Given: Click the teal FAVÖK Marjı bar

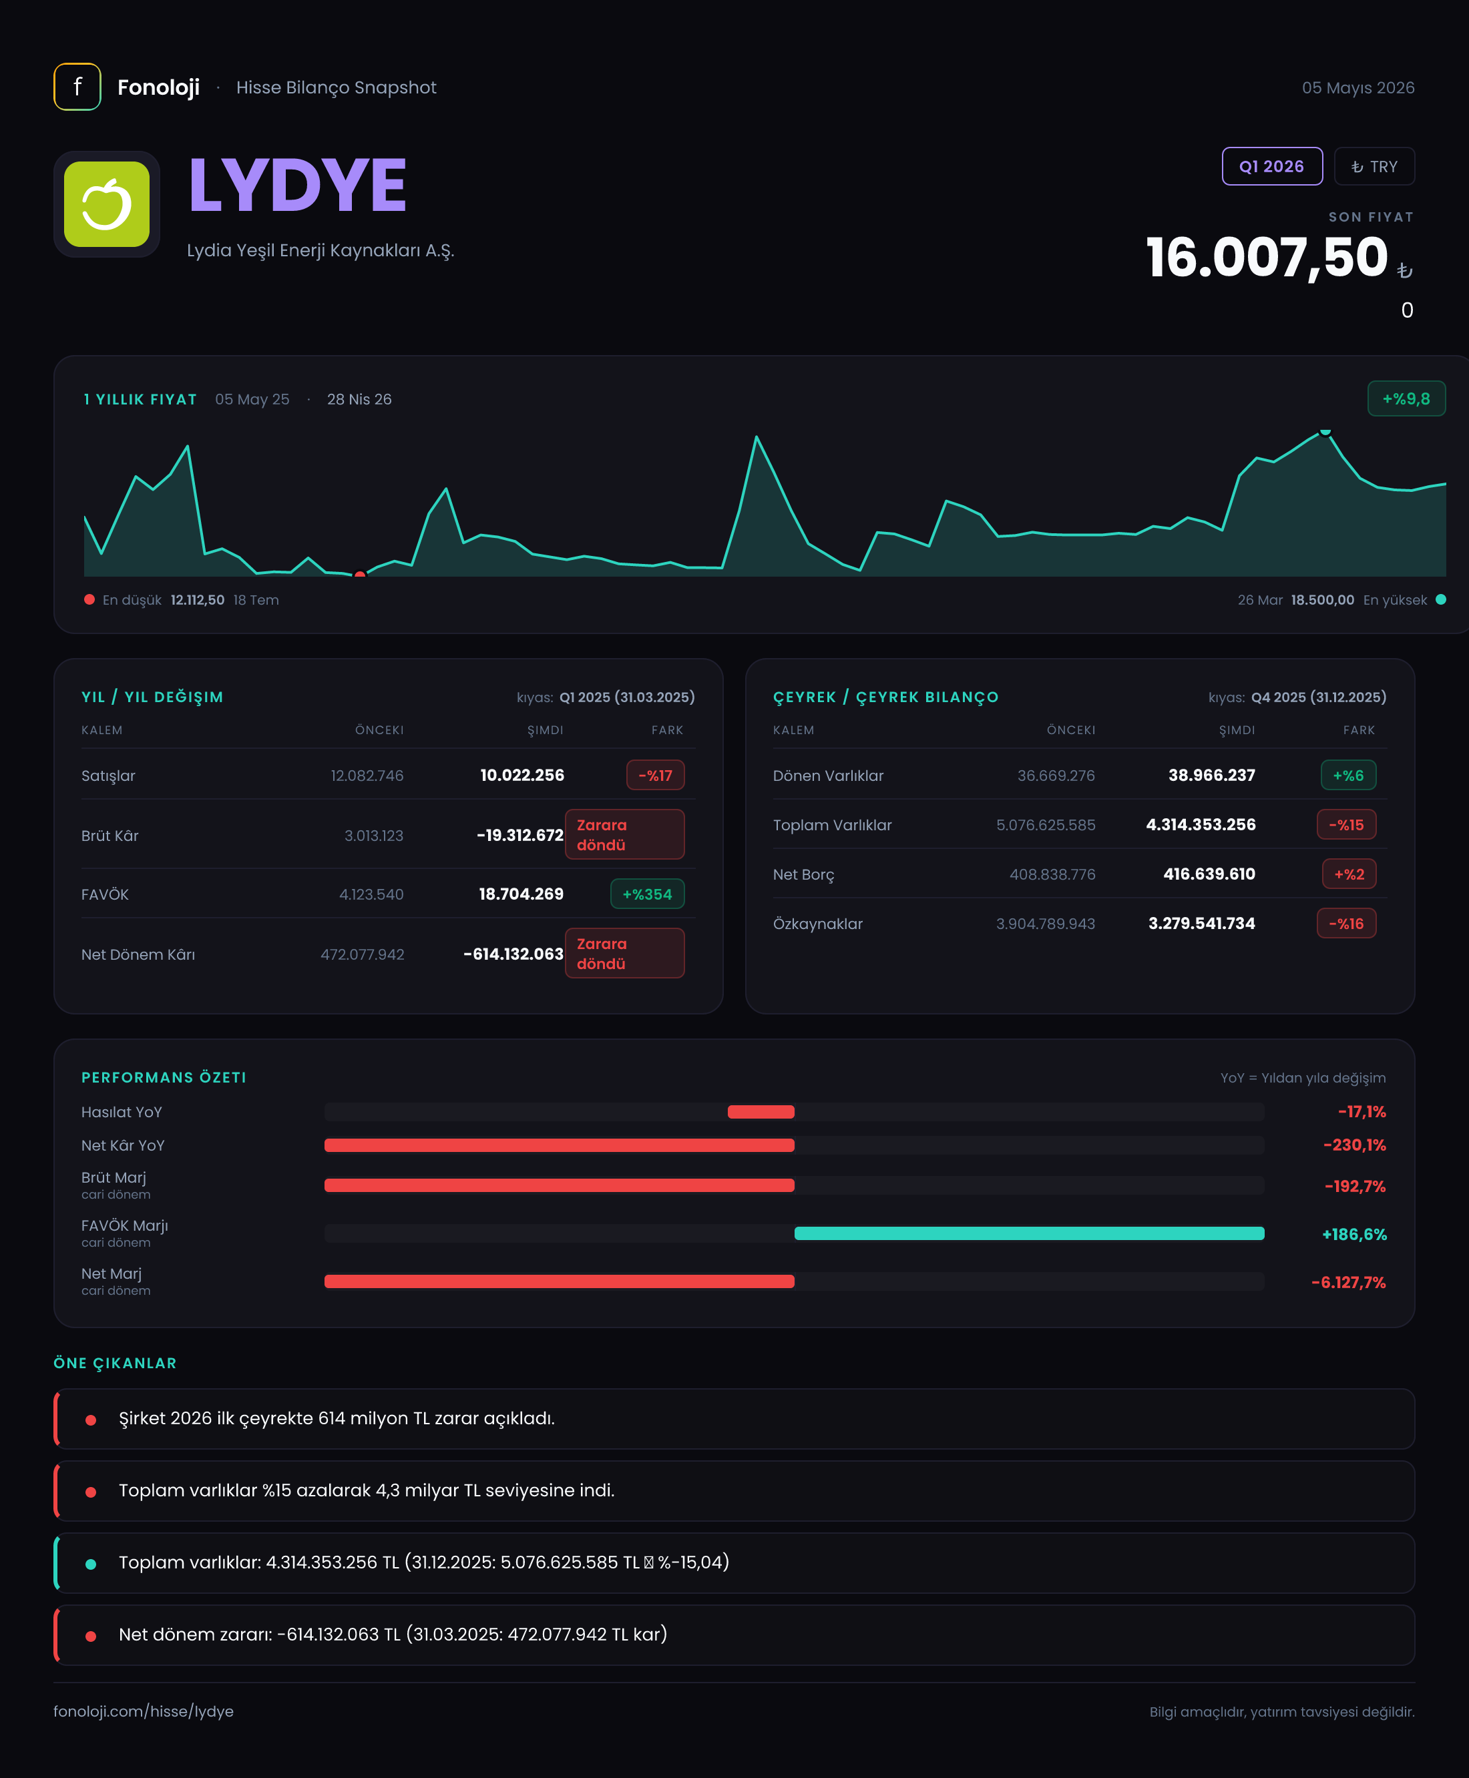Looking at the screenshot, I should [1029, 1233].
